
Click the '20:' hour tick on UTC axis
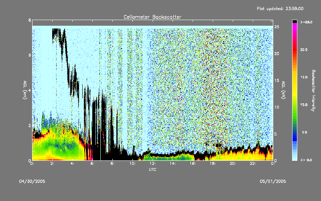233,164
